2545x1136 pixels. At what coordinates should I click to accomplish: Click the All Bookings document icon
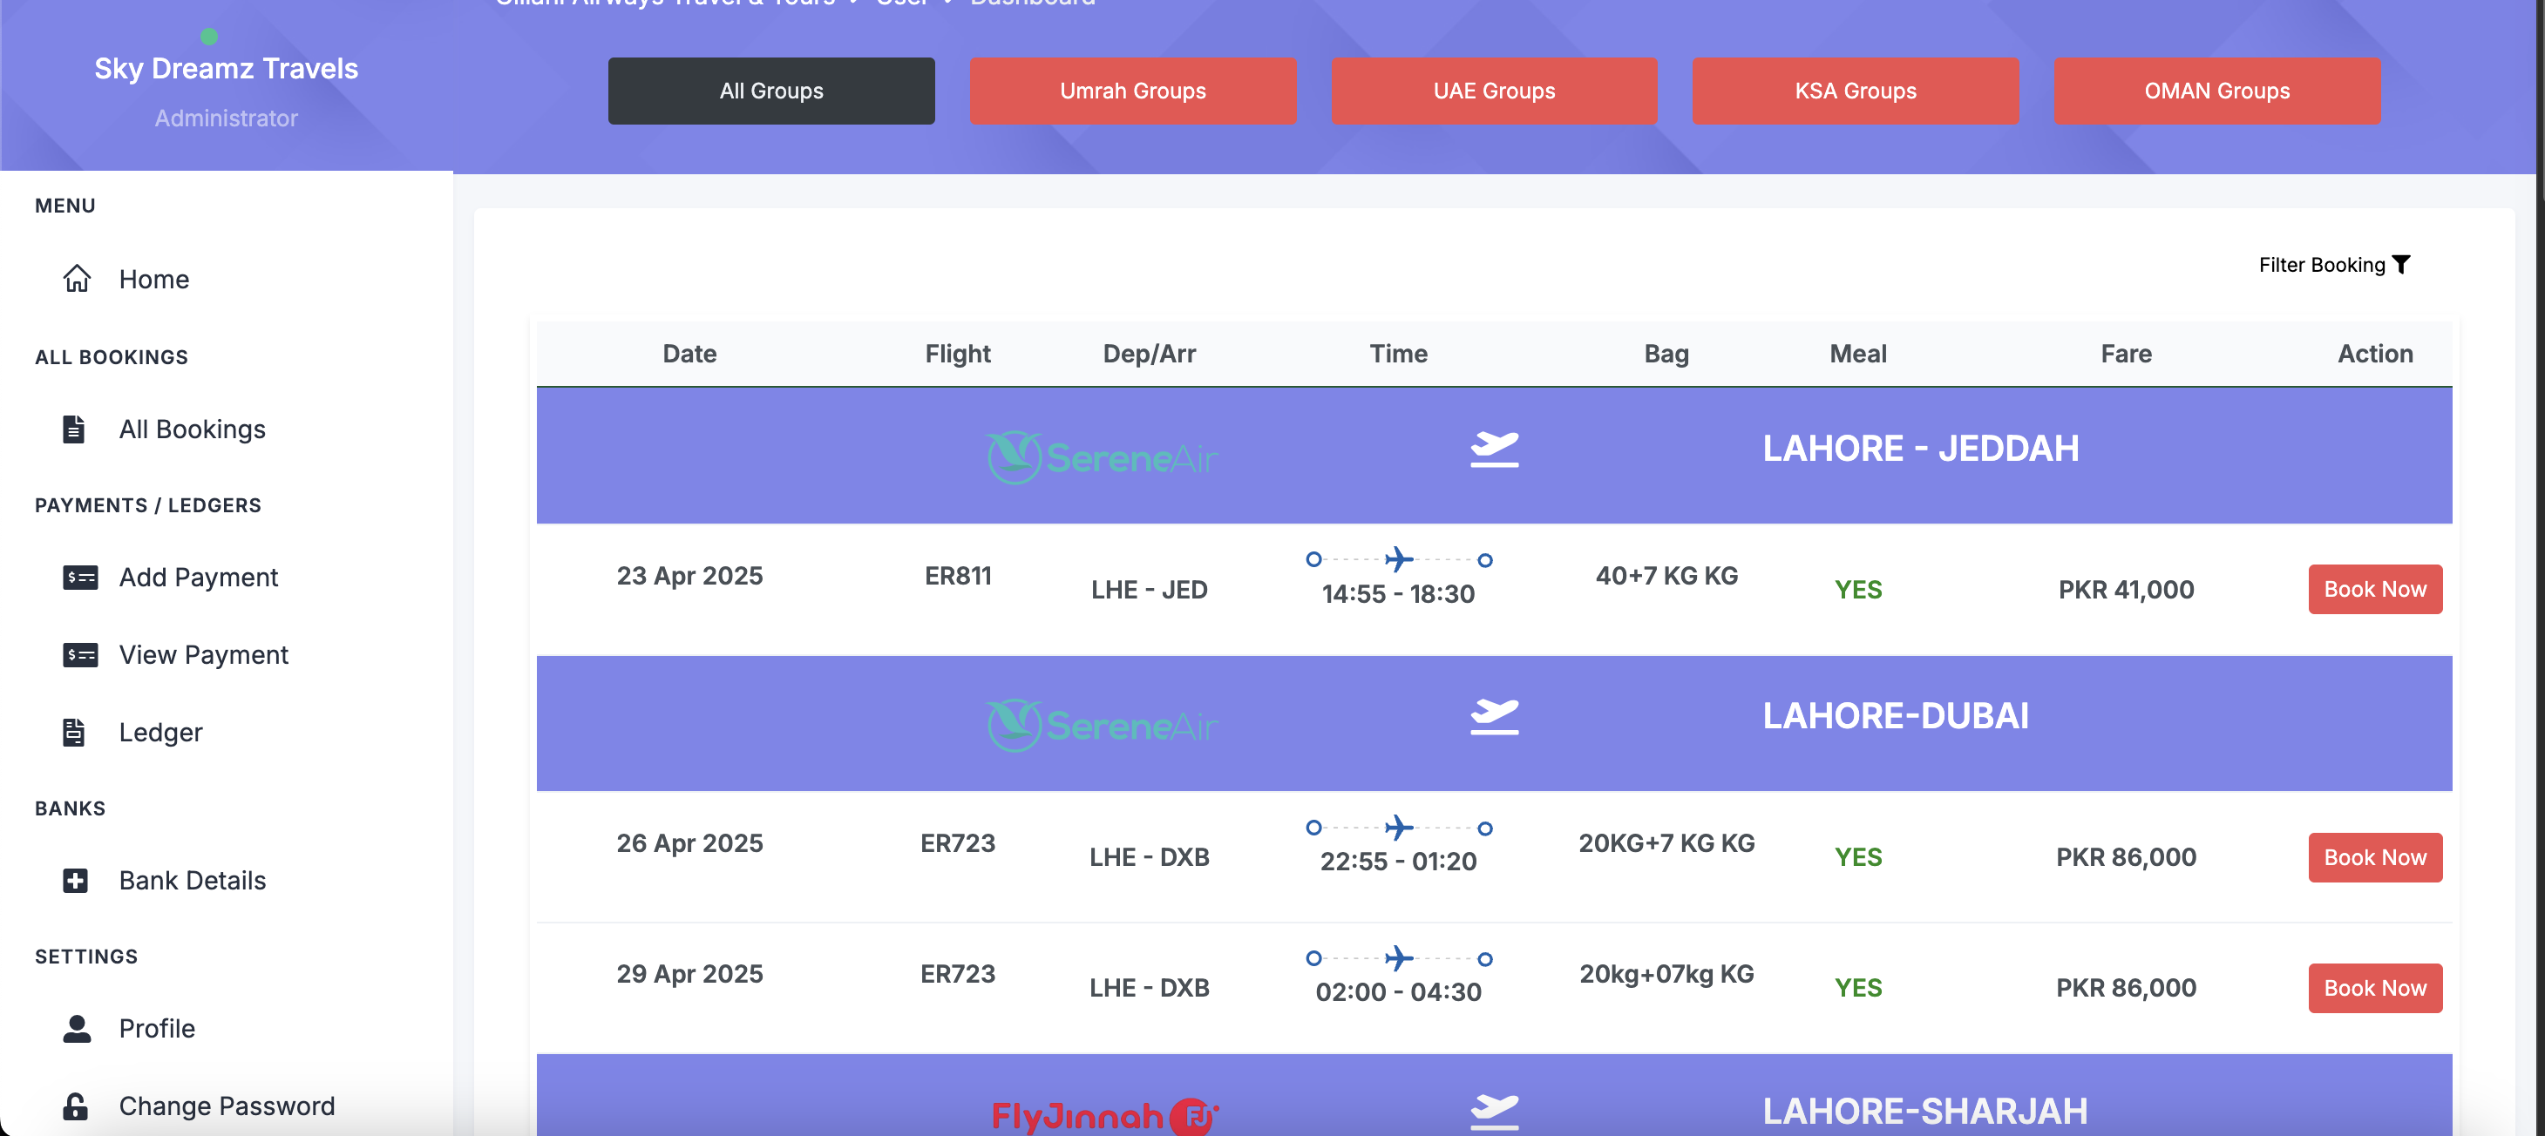coord(74,429)
